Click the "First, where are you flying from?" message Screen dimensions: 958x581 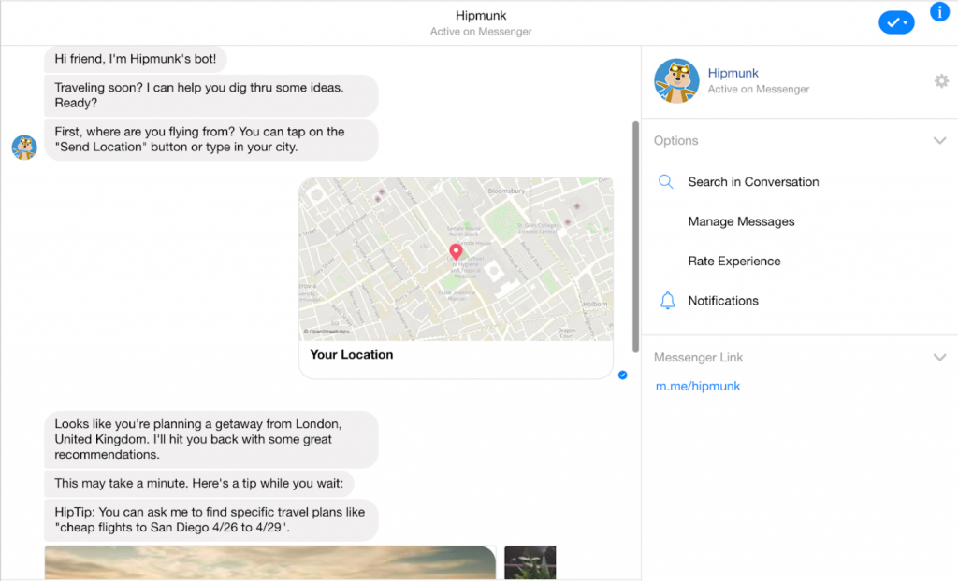tap(210, 139)
